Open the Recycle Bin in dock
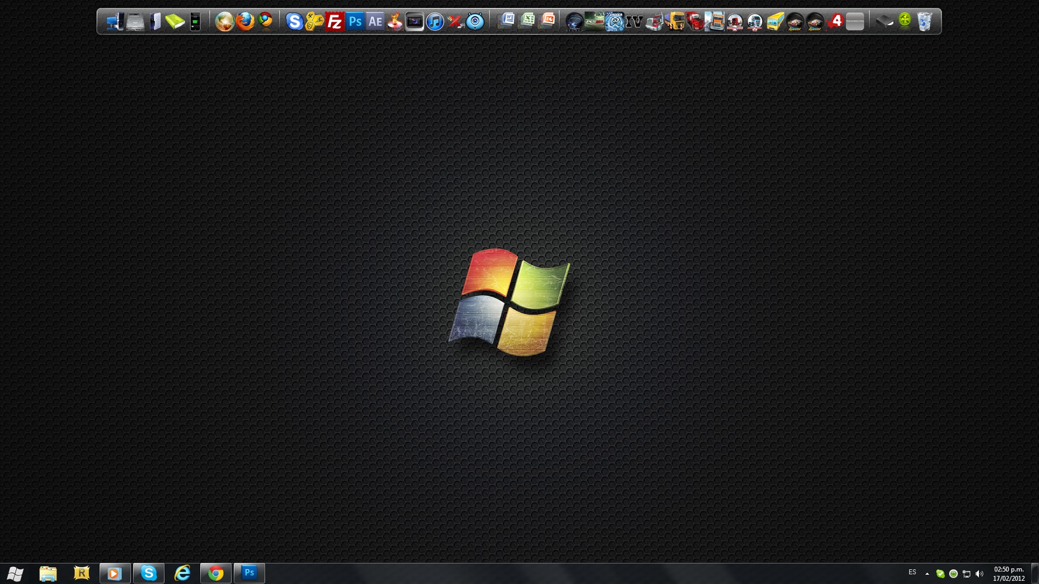Image resolution: width=1039 pixels, height=584 pixels. [x=925, y=22]
